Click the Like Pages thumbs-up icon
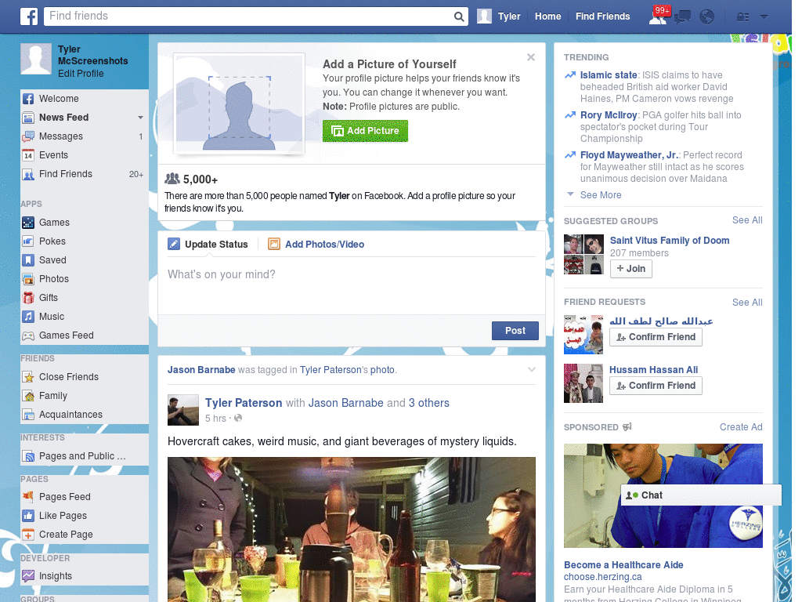Viewport: 802px width, 602px height. pos(28,516)
